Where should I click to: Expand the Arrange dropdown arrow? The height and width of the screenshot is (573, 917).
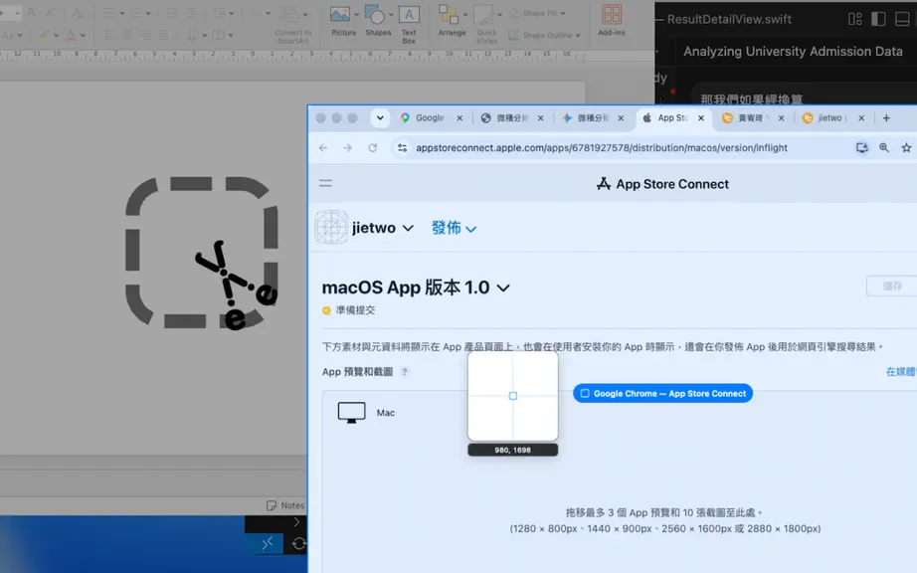click(x=465, y=15)
